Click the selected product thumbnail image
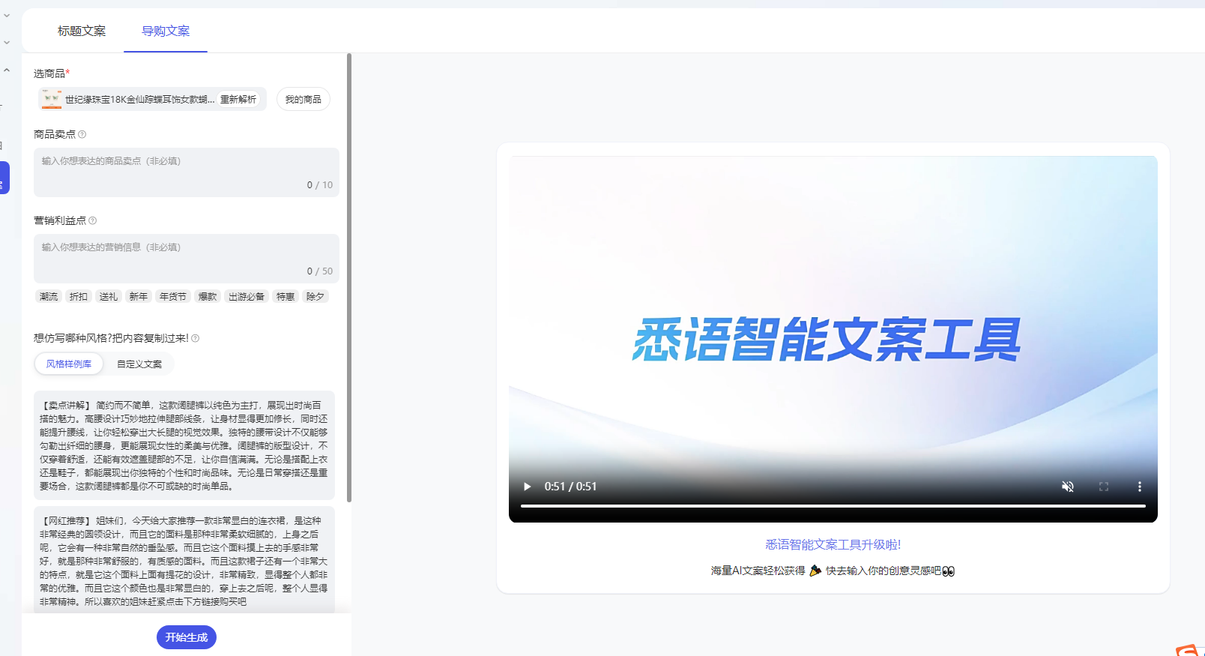 click(51, 99)
